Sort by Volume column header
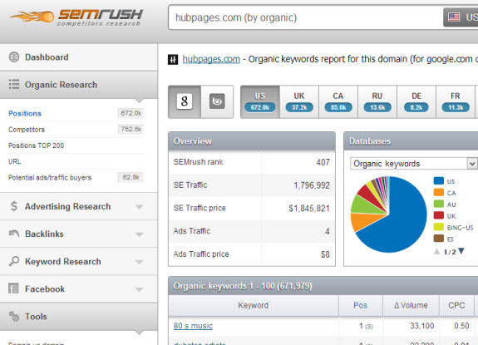 tap(411, 305)
